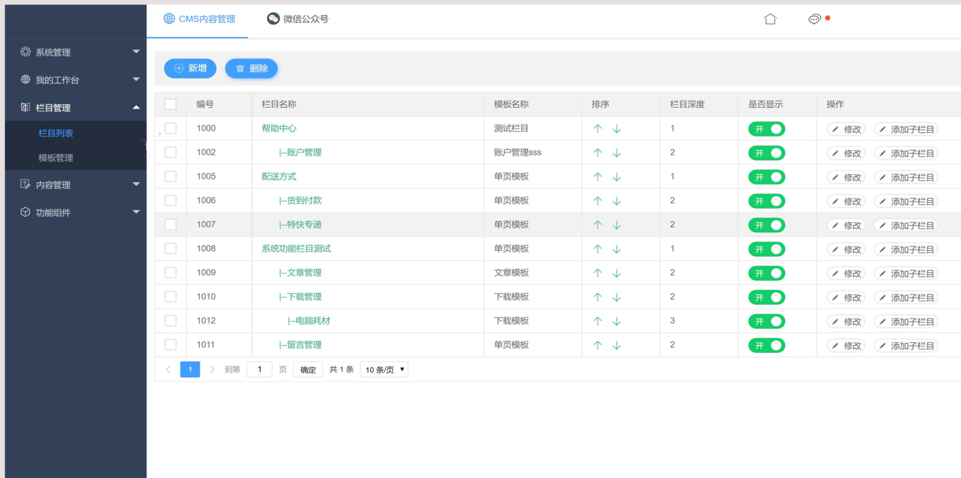Viewport: 961px width, 478px height.
Task: Select all rows with header checkbox
Action: click(170, 104)
